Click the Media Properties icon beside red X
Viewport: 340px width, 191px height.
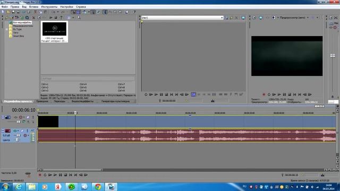(39, 18)
